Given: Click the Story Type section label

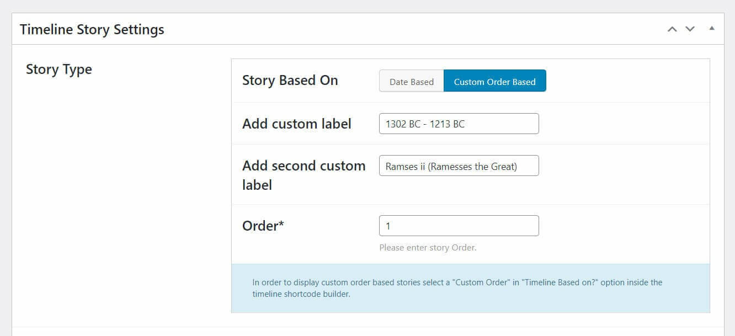Looking at the screenshot, I should click(x=58, y=69).
